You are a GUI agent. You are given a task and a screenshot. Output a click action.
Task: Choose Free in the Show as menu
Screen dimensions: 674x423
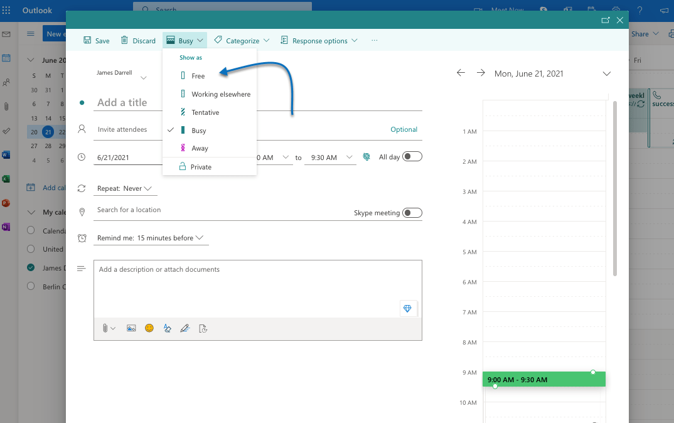[198, 76]
